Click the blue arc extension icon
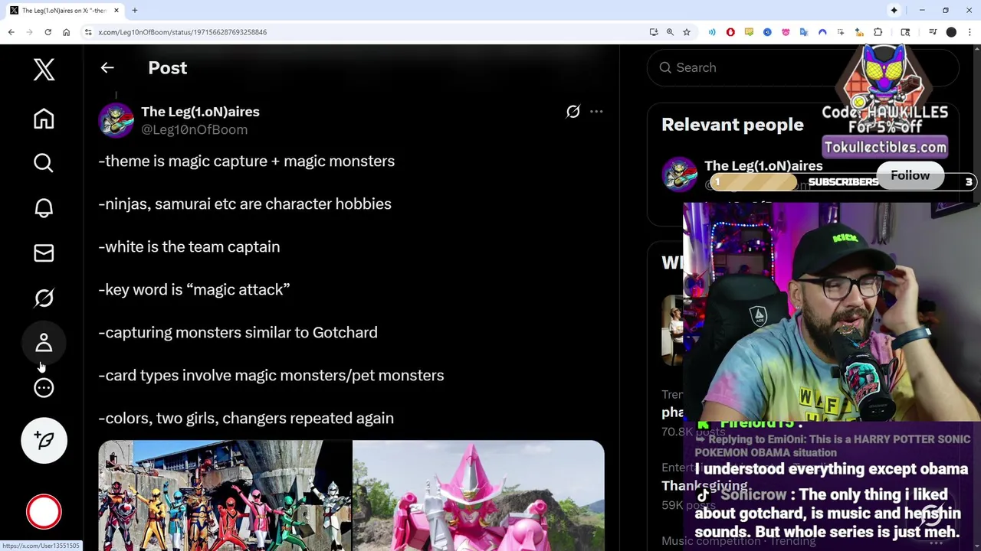 822,32
